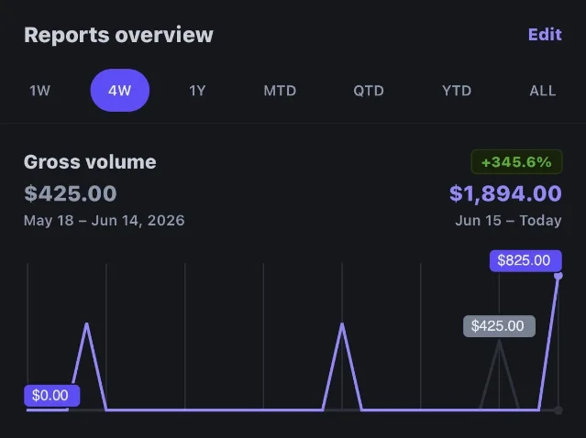Select the YTD range tab

457,91
